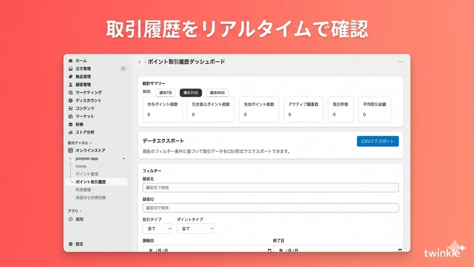Open the ポイントタイプ dropdown
The height and width of the screenshot is (267, 474).
[x=196, y=228]
